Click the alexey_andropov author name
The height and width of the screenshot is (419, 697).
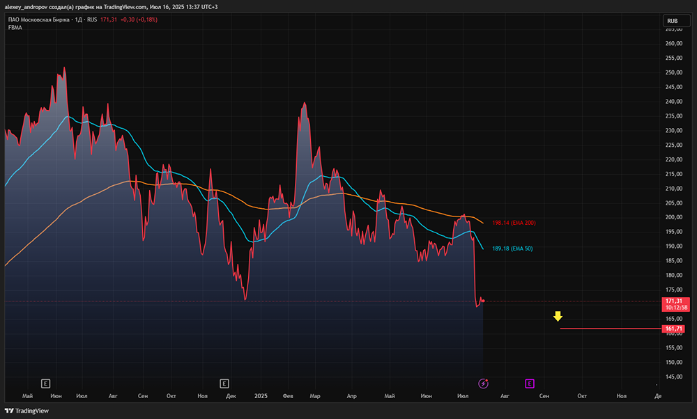click(x=28, y=7)
